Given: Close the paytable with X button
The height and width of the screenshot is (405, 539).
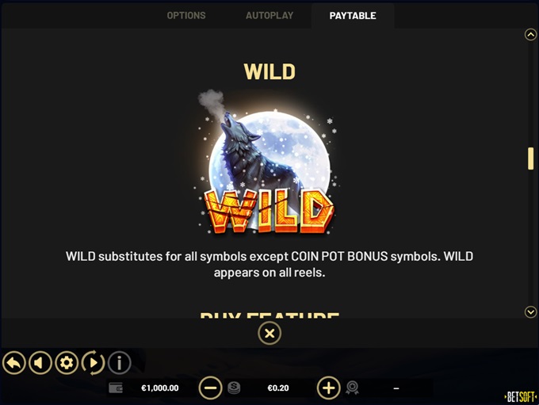Looking at the screenshot, I should point(269,333).
